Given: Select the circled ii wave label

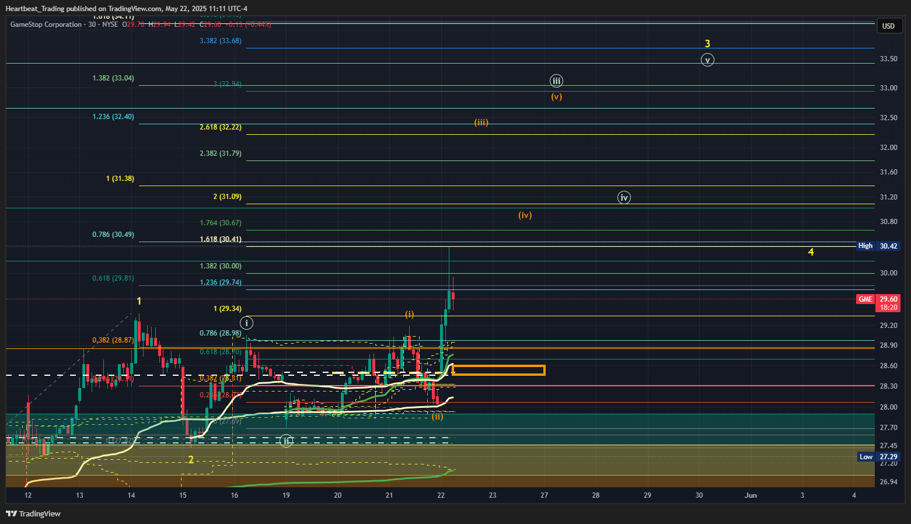Looking at the screenshot, I should [x=286, y=441].
